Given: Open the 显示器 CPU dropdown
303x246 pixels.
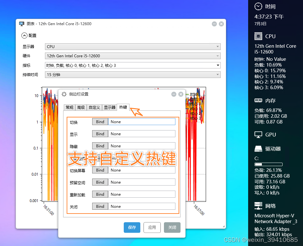Looking at the screenshot, I should tap(133, 46).
